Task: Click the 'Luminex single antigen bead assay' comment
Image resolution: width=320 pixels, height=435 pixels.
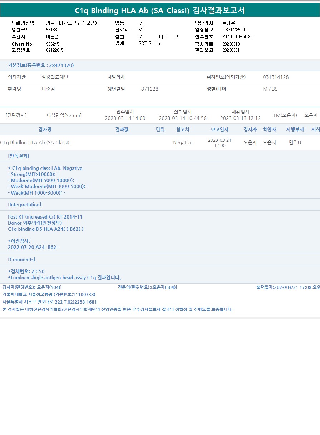Action: click(x=64, y=277)
